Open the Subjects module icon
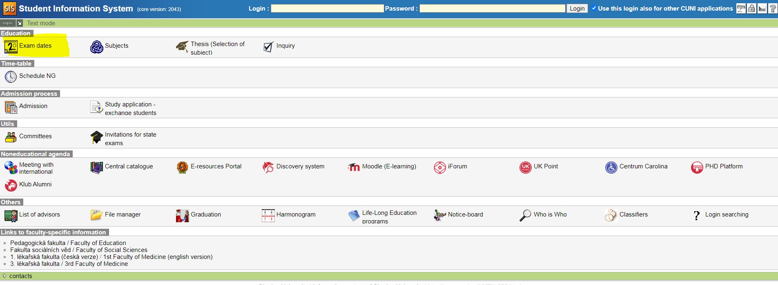The image size is (778, 285). pyautogui.click(x=96, y=47)
